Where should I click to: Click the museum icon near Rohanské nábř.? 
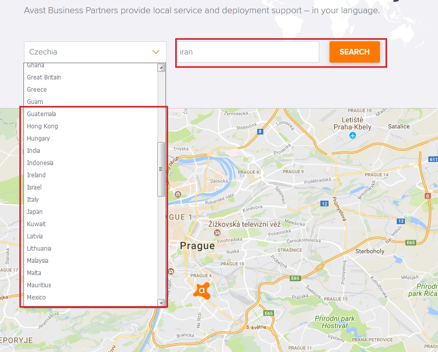(x=178, y=194)
